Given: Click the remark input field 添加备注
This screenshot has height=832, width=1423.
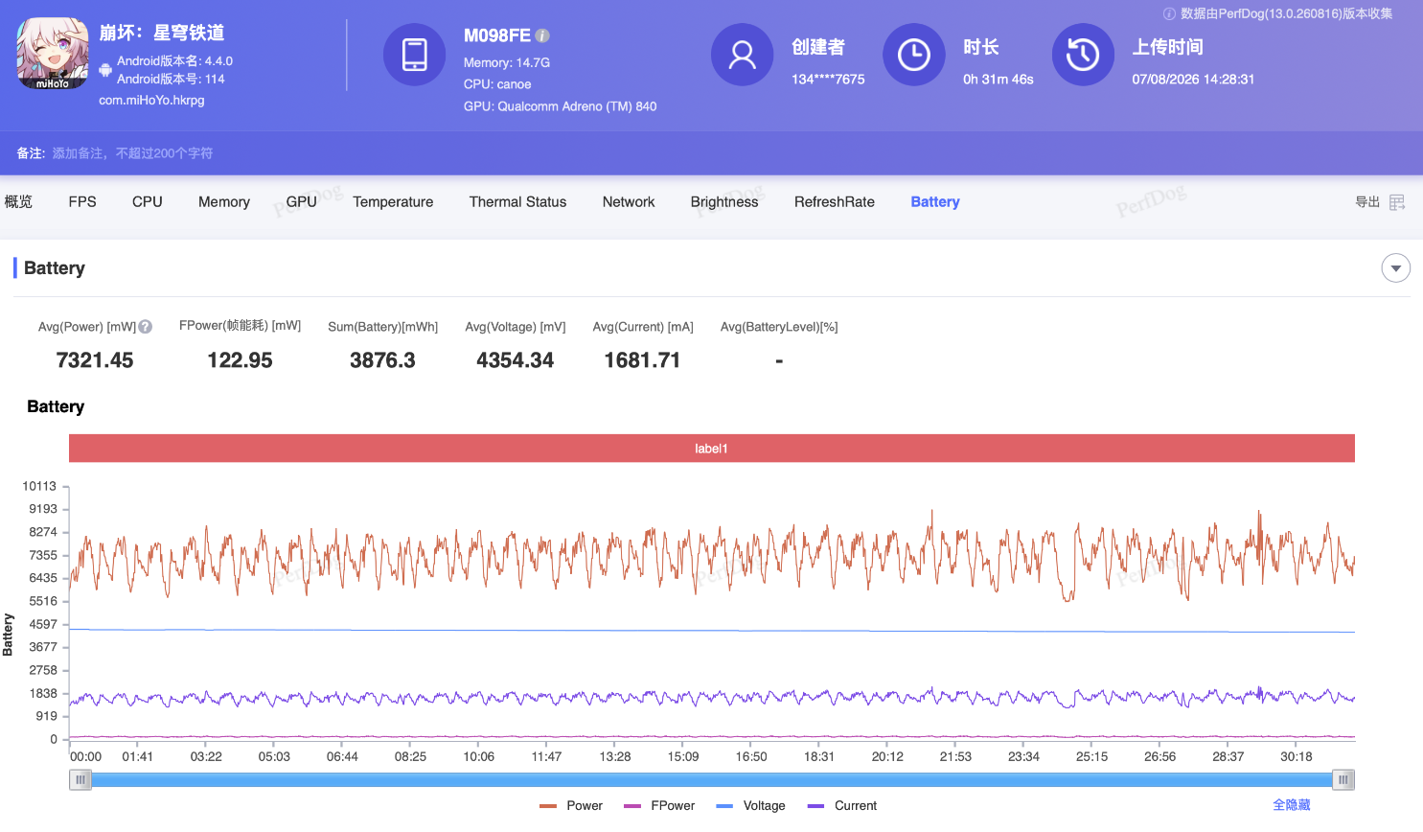Looking at the screenshot, I should pos(133,153).
